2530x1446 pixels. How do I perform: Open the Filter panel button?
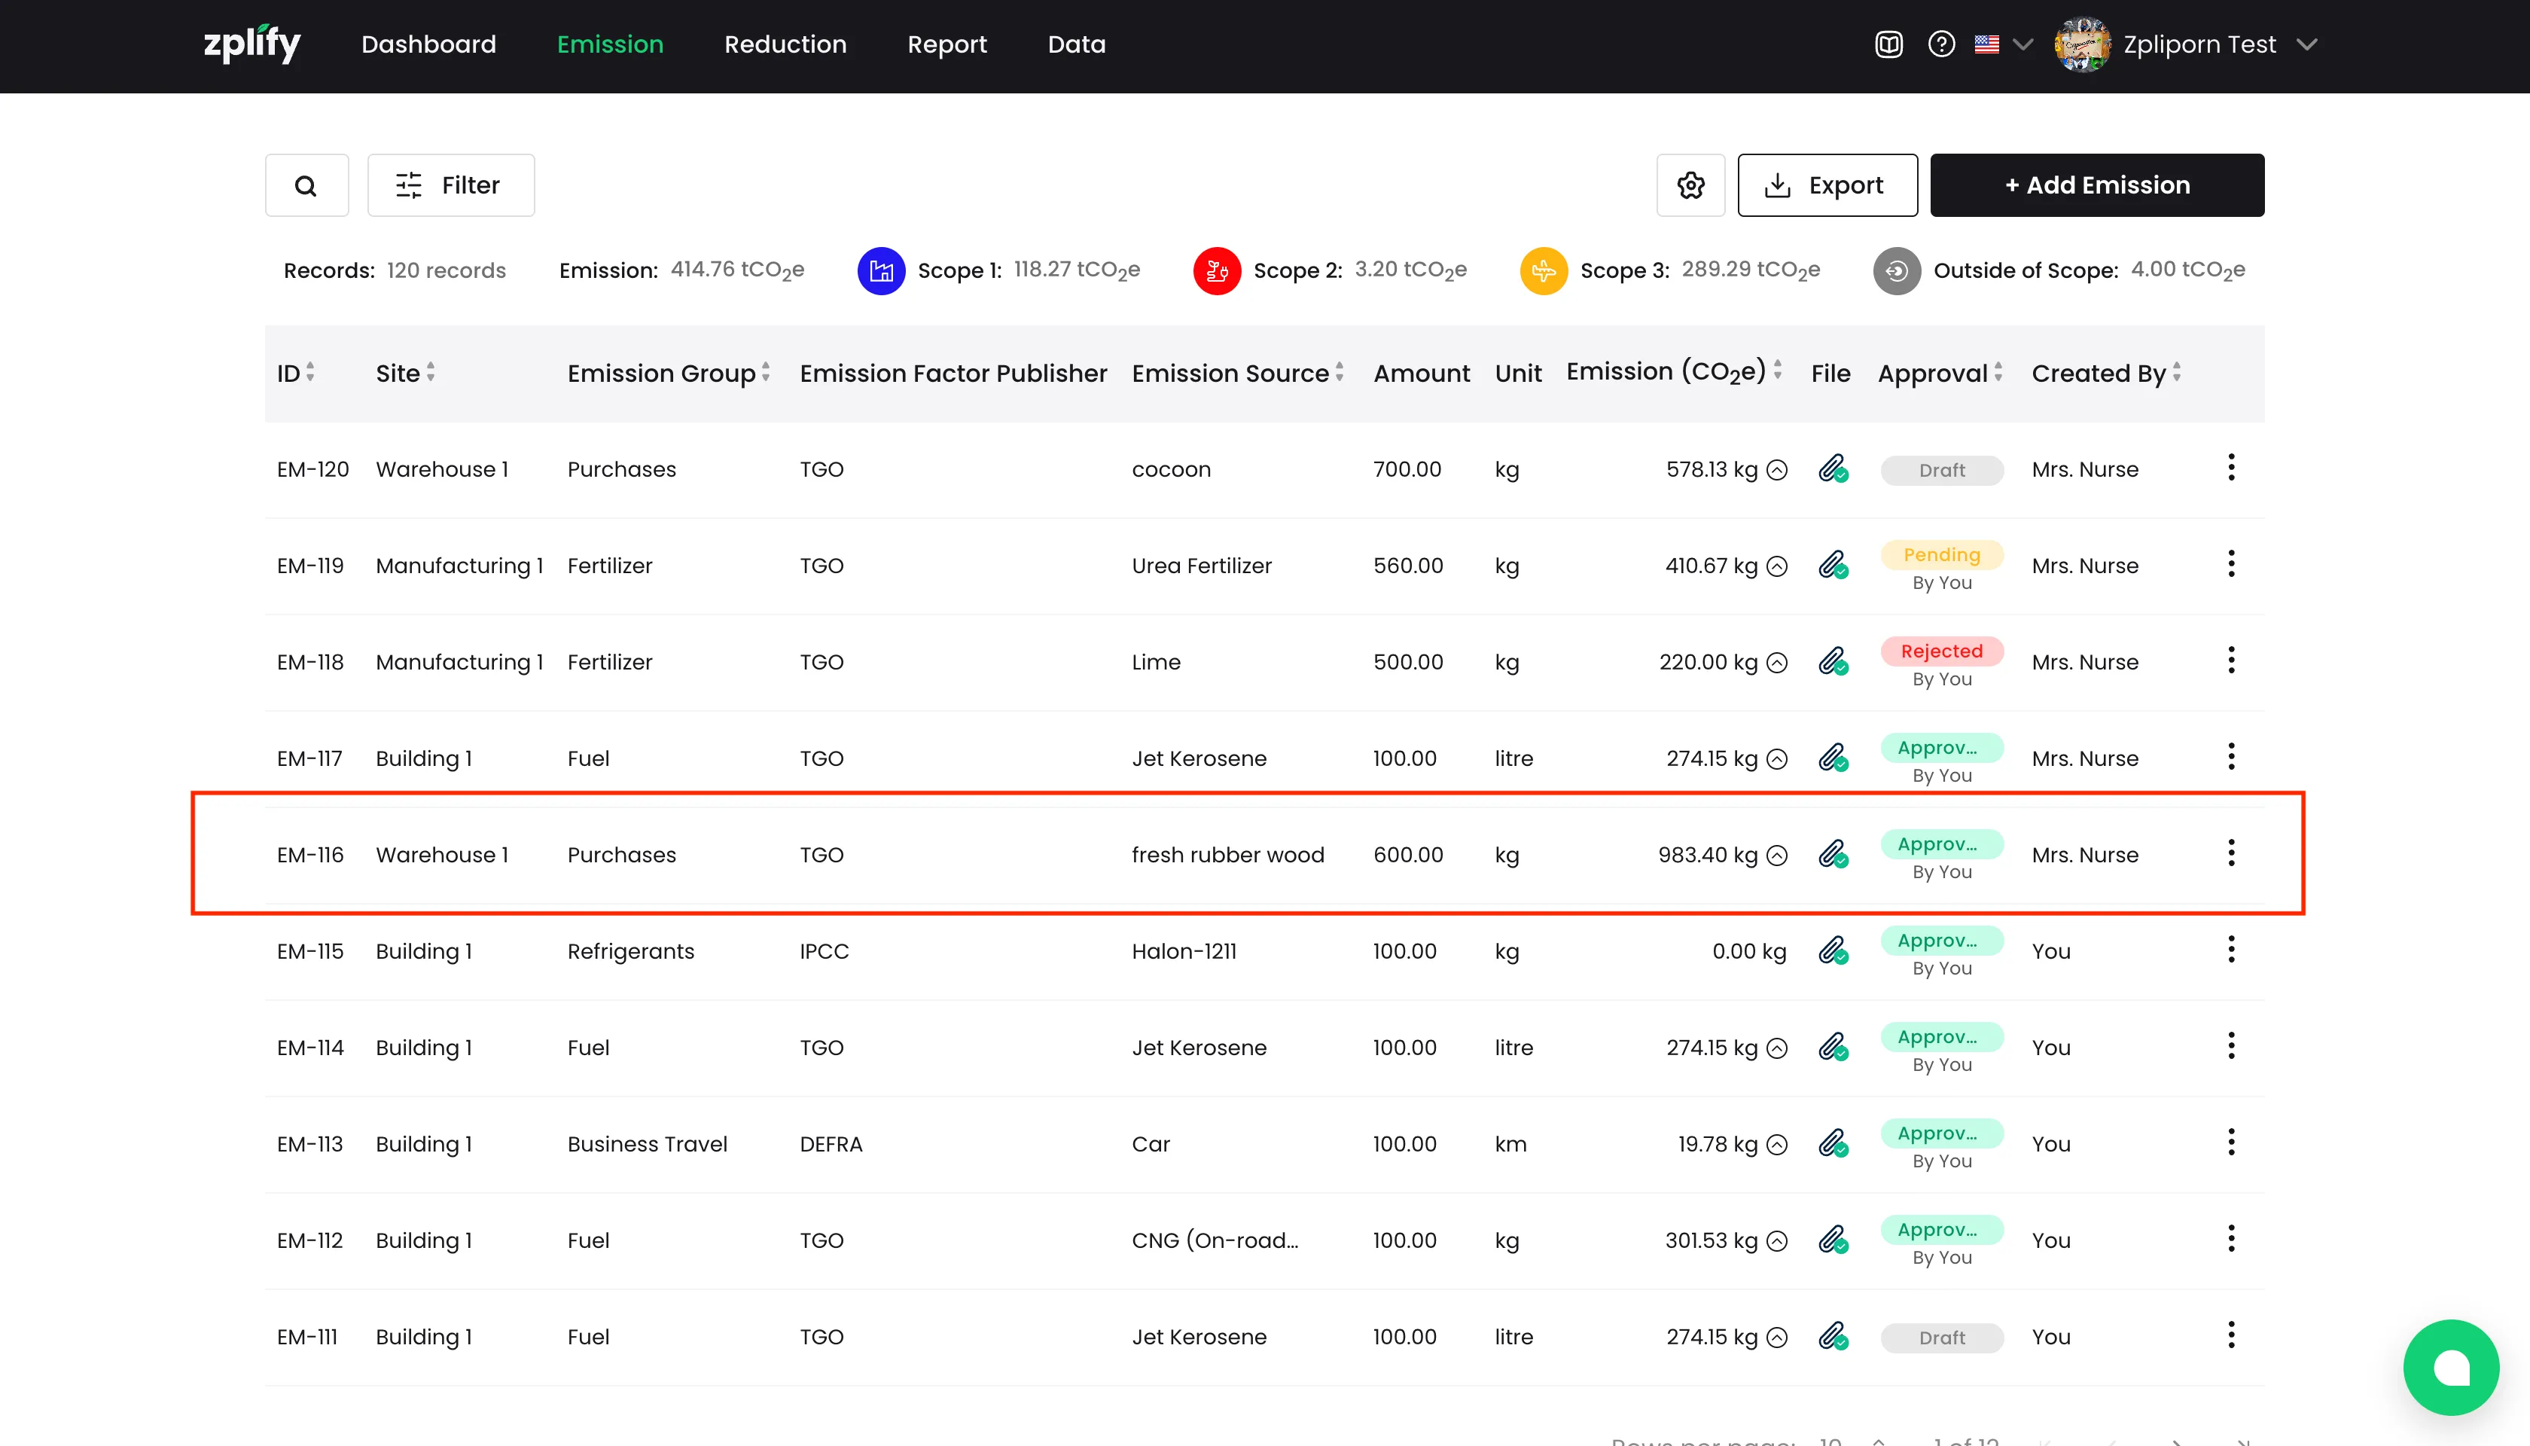coord(451,186)
